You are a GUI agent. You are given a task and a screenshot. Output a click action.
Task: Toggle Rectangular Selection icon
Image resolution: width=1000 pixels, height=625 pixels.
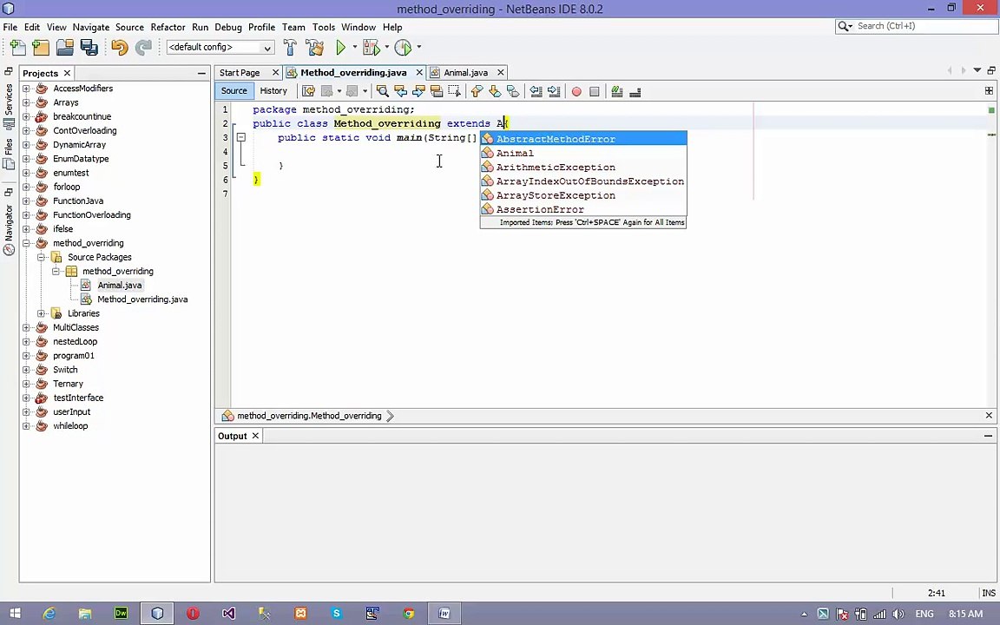(x=454, y=91)
